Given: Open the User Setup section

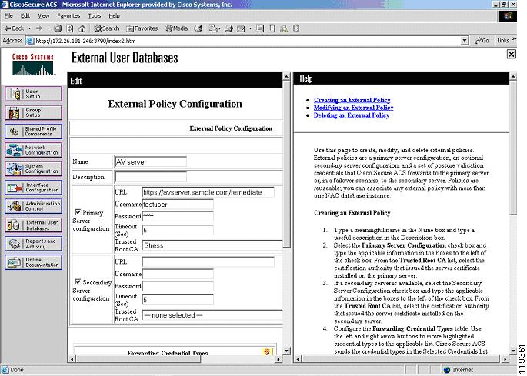Looking at the screenshot, I should pyautogui.click(x=33, y=94).
